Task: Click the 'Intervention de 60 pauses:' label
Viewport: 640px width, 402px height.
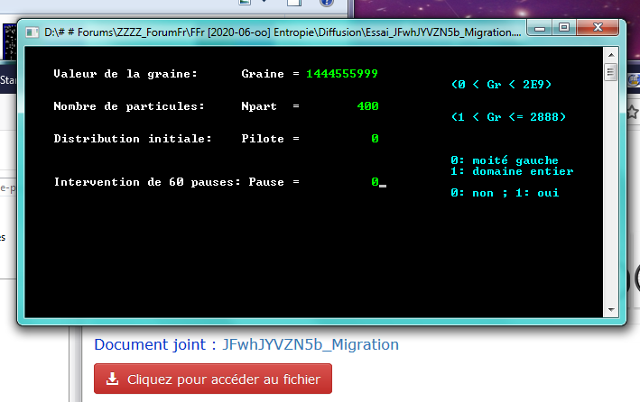Action: [x=147, y=182]
